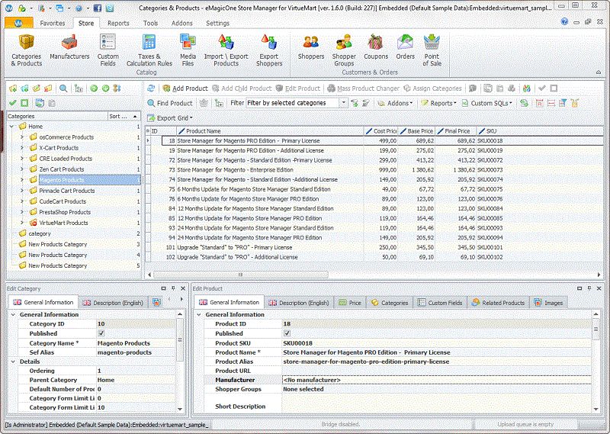Collapse the Home category node

[11, 127]
